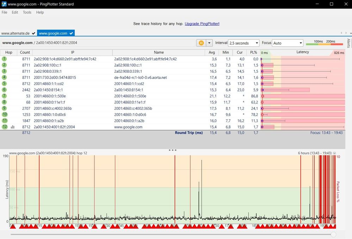This screenshot has height=239, width=352.
Task: Click hop 1 green circle icon
Action: point(4,59)
